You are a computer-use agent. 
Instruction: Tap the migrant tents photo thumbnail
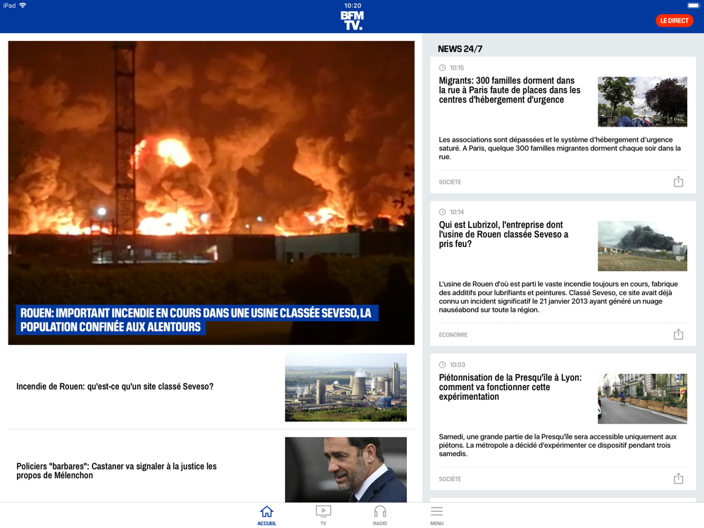pos(642,101)
